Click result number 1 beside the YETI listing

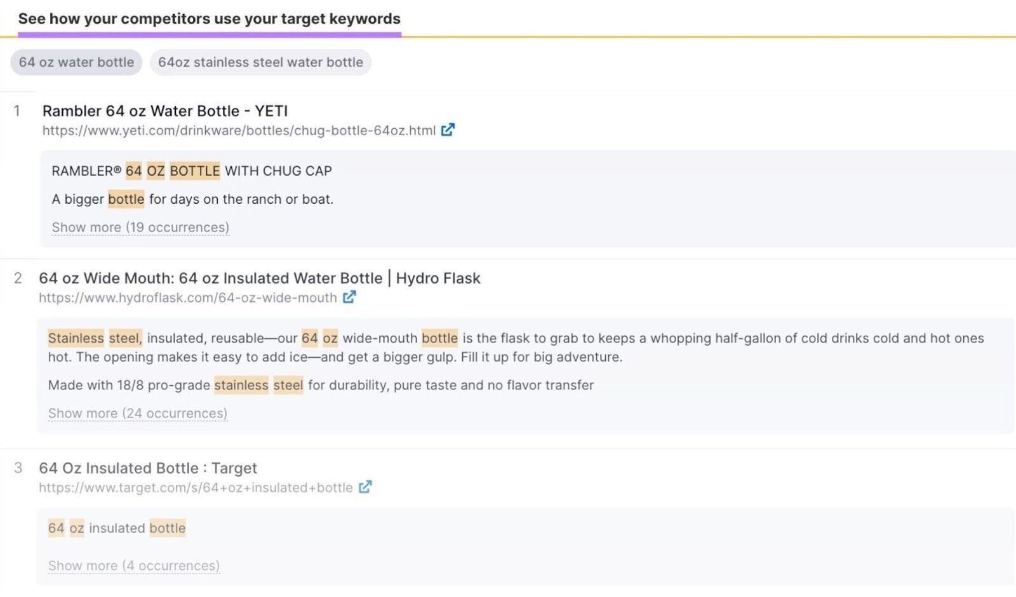pyautogui.click(x=17, y=110)
